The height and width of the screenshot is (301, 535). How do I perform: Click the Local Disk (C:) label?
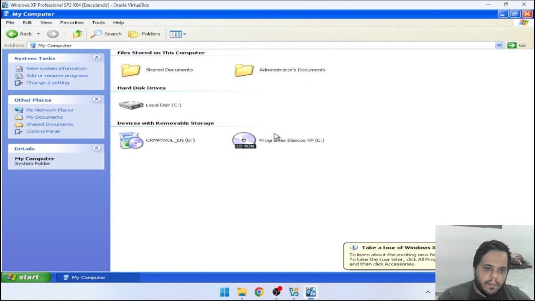pyautogui.click(x=163, y=105)
